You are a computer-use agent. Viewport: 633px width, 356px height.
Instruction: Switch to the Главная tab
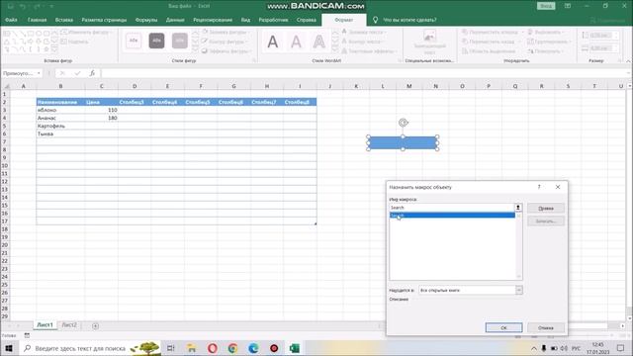coord(38,20)
